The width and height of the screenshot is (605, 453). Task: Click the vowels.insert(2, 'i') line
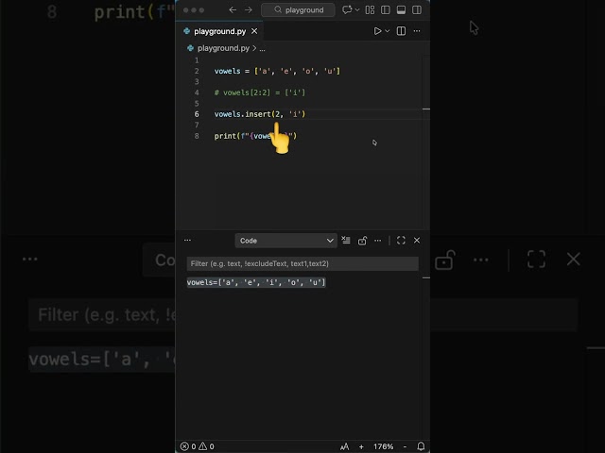click(x=260, y=114)
